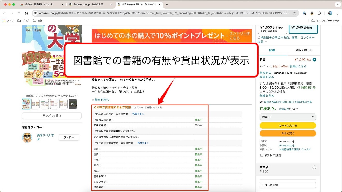Select the 新品 ¥1,540 radio button
This screenshot has height=192, width=342.
click(x=314, y=60)
